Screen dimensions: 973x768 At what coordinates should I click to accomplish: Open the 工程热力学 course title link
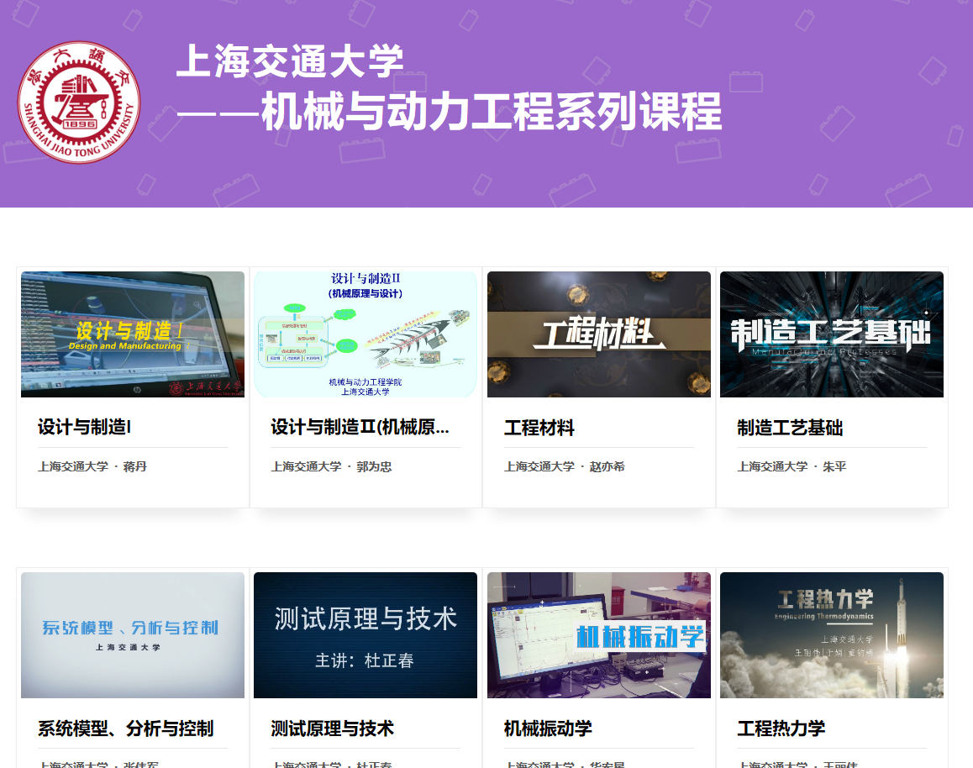point(781,729)
